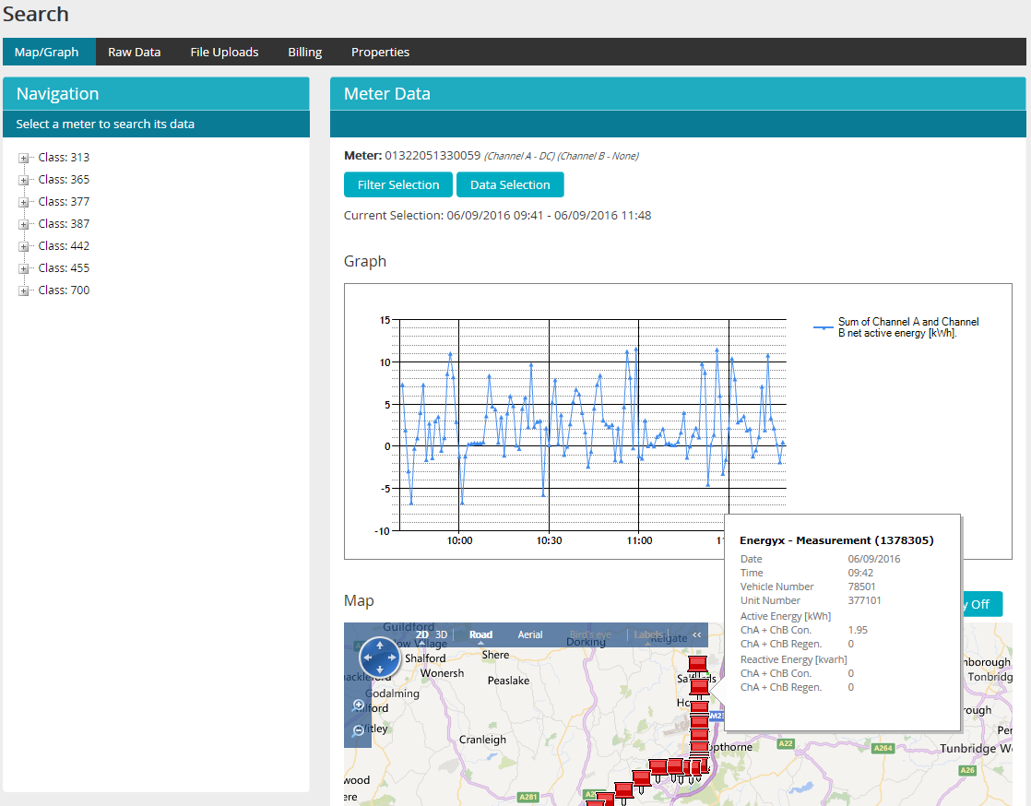The width and height of the screenshot is (1031, 806).
Task: Click Wonersh on the map
Action: pyautogui.click(x=442, y=673)
